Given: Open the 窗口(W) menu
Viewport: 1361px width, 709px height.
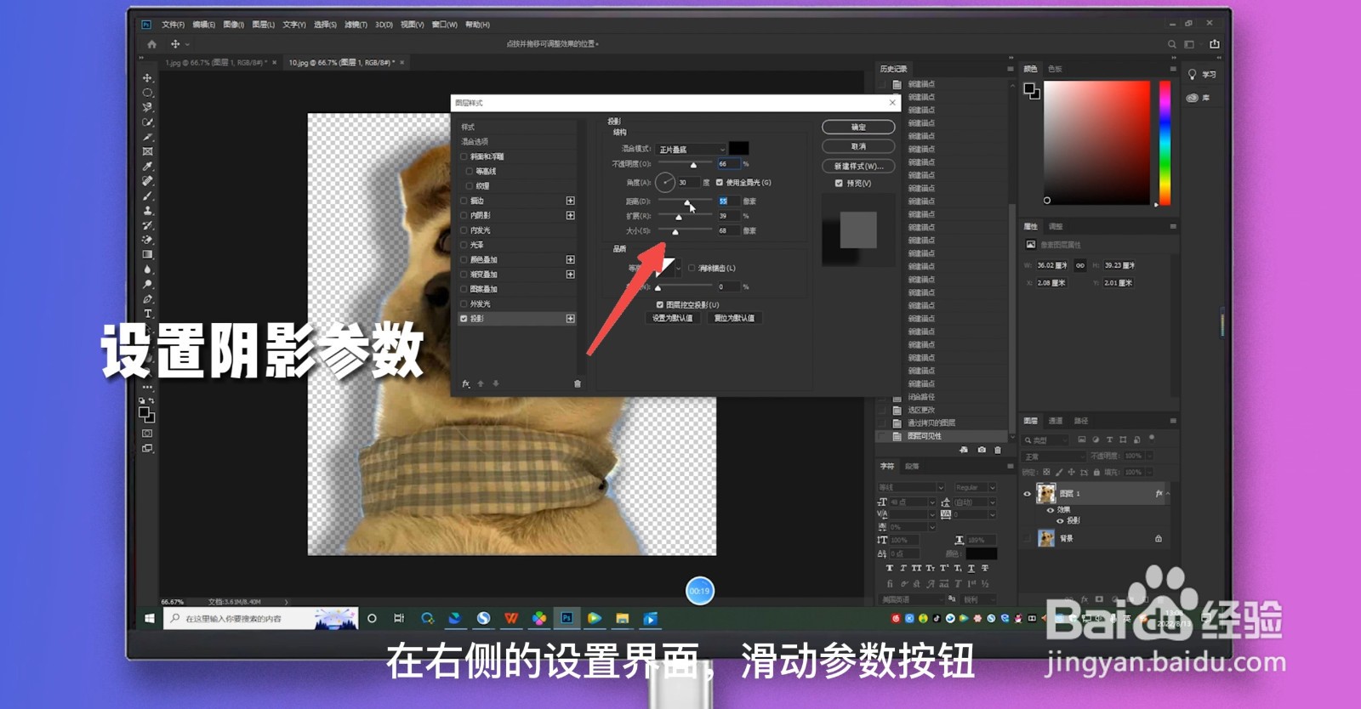Looking at the screenshot, I should [444, 25].
